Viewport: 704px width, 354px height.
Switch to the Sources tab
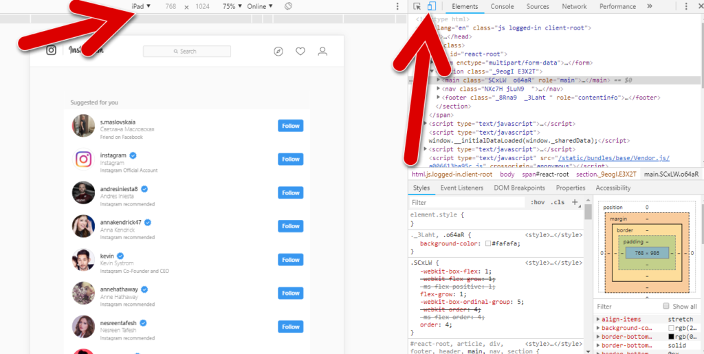(x=538, y=6)
